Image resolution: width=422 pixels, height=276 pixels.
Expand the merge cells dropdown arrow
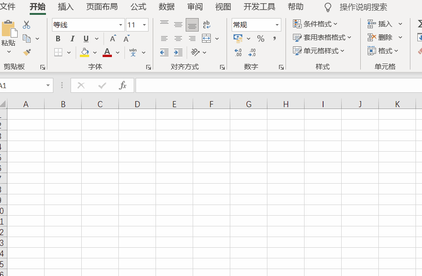click(217, 39)
